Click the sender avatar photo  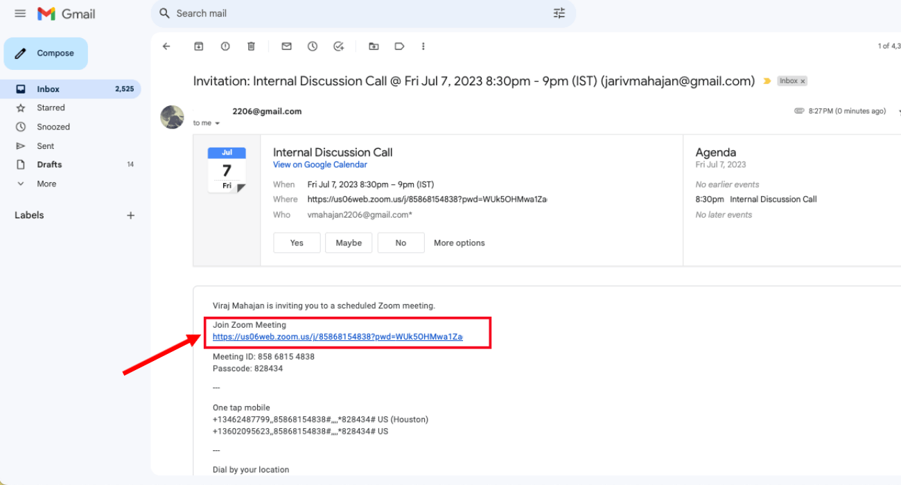pos(172,117)
